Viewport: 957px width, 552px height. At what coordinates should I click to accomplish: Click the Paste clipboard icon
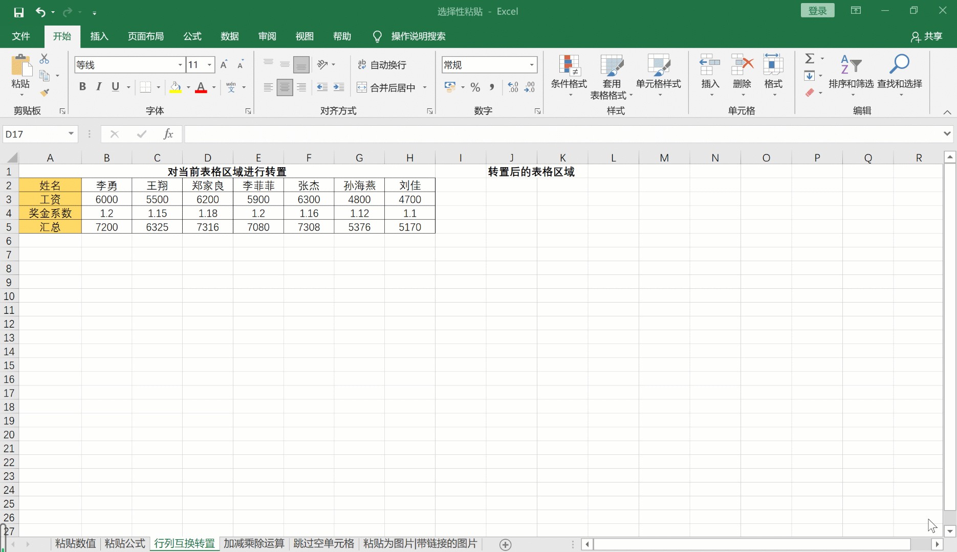point(21,66)
